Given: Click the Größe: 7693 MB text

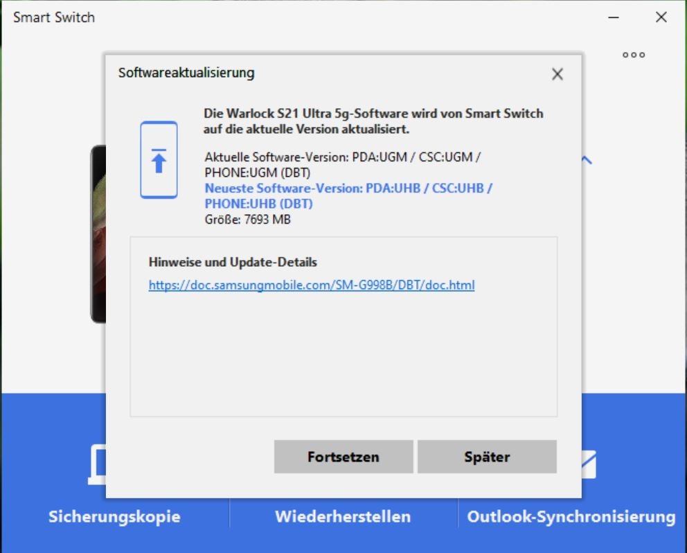Looking at the screenshot, I should 247,219.
